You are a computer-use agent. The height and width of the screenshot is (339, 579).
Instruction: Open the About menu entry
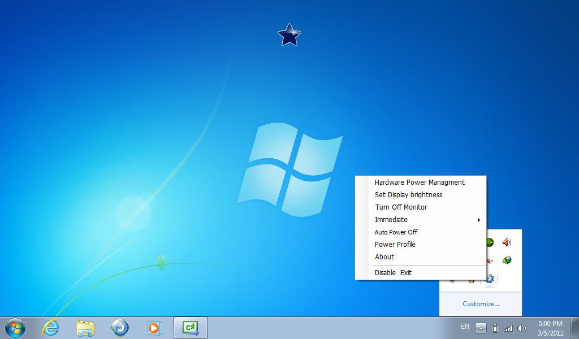pos(420,257)
